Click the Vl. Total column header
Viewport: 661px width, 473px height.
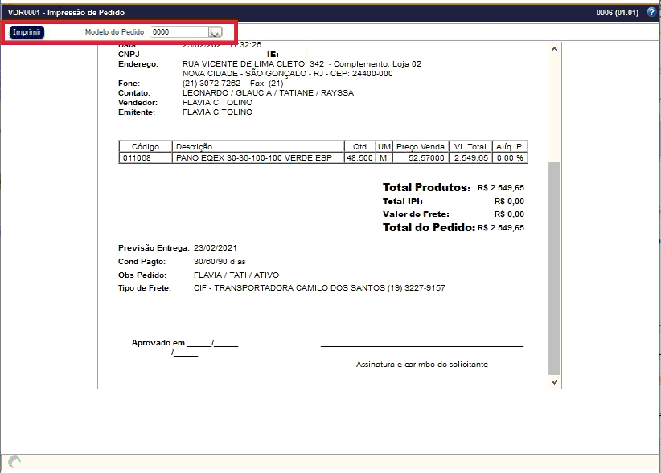coord(470,147)
